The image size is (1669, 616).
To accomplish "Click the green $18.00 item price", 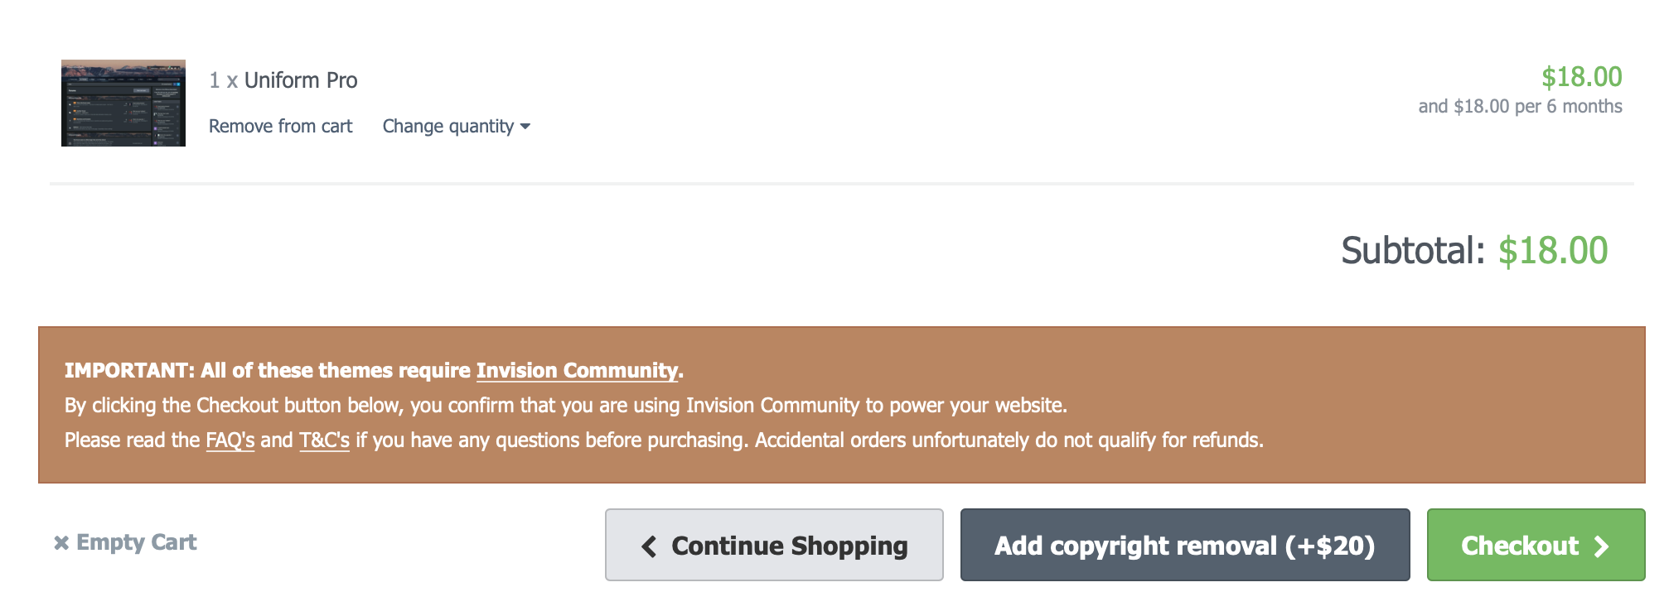I will coord(1581,77).
